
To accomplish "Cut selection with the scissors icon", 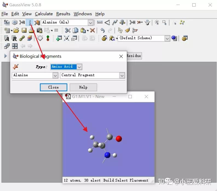I will click(x=68, y=30).
